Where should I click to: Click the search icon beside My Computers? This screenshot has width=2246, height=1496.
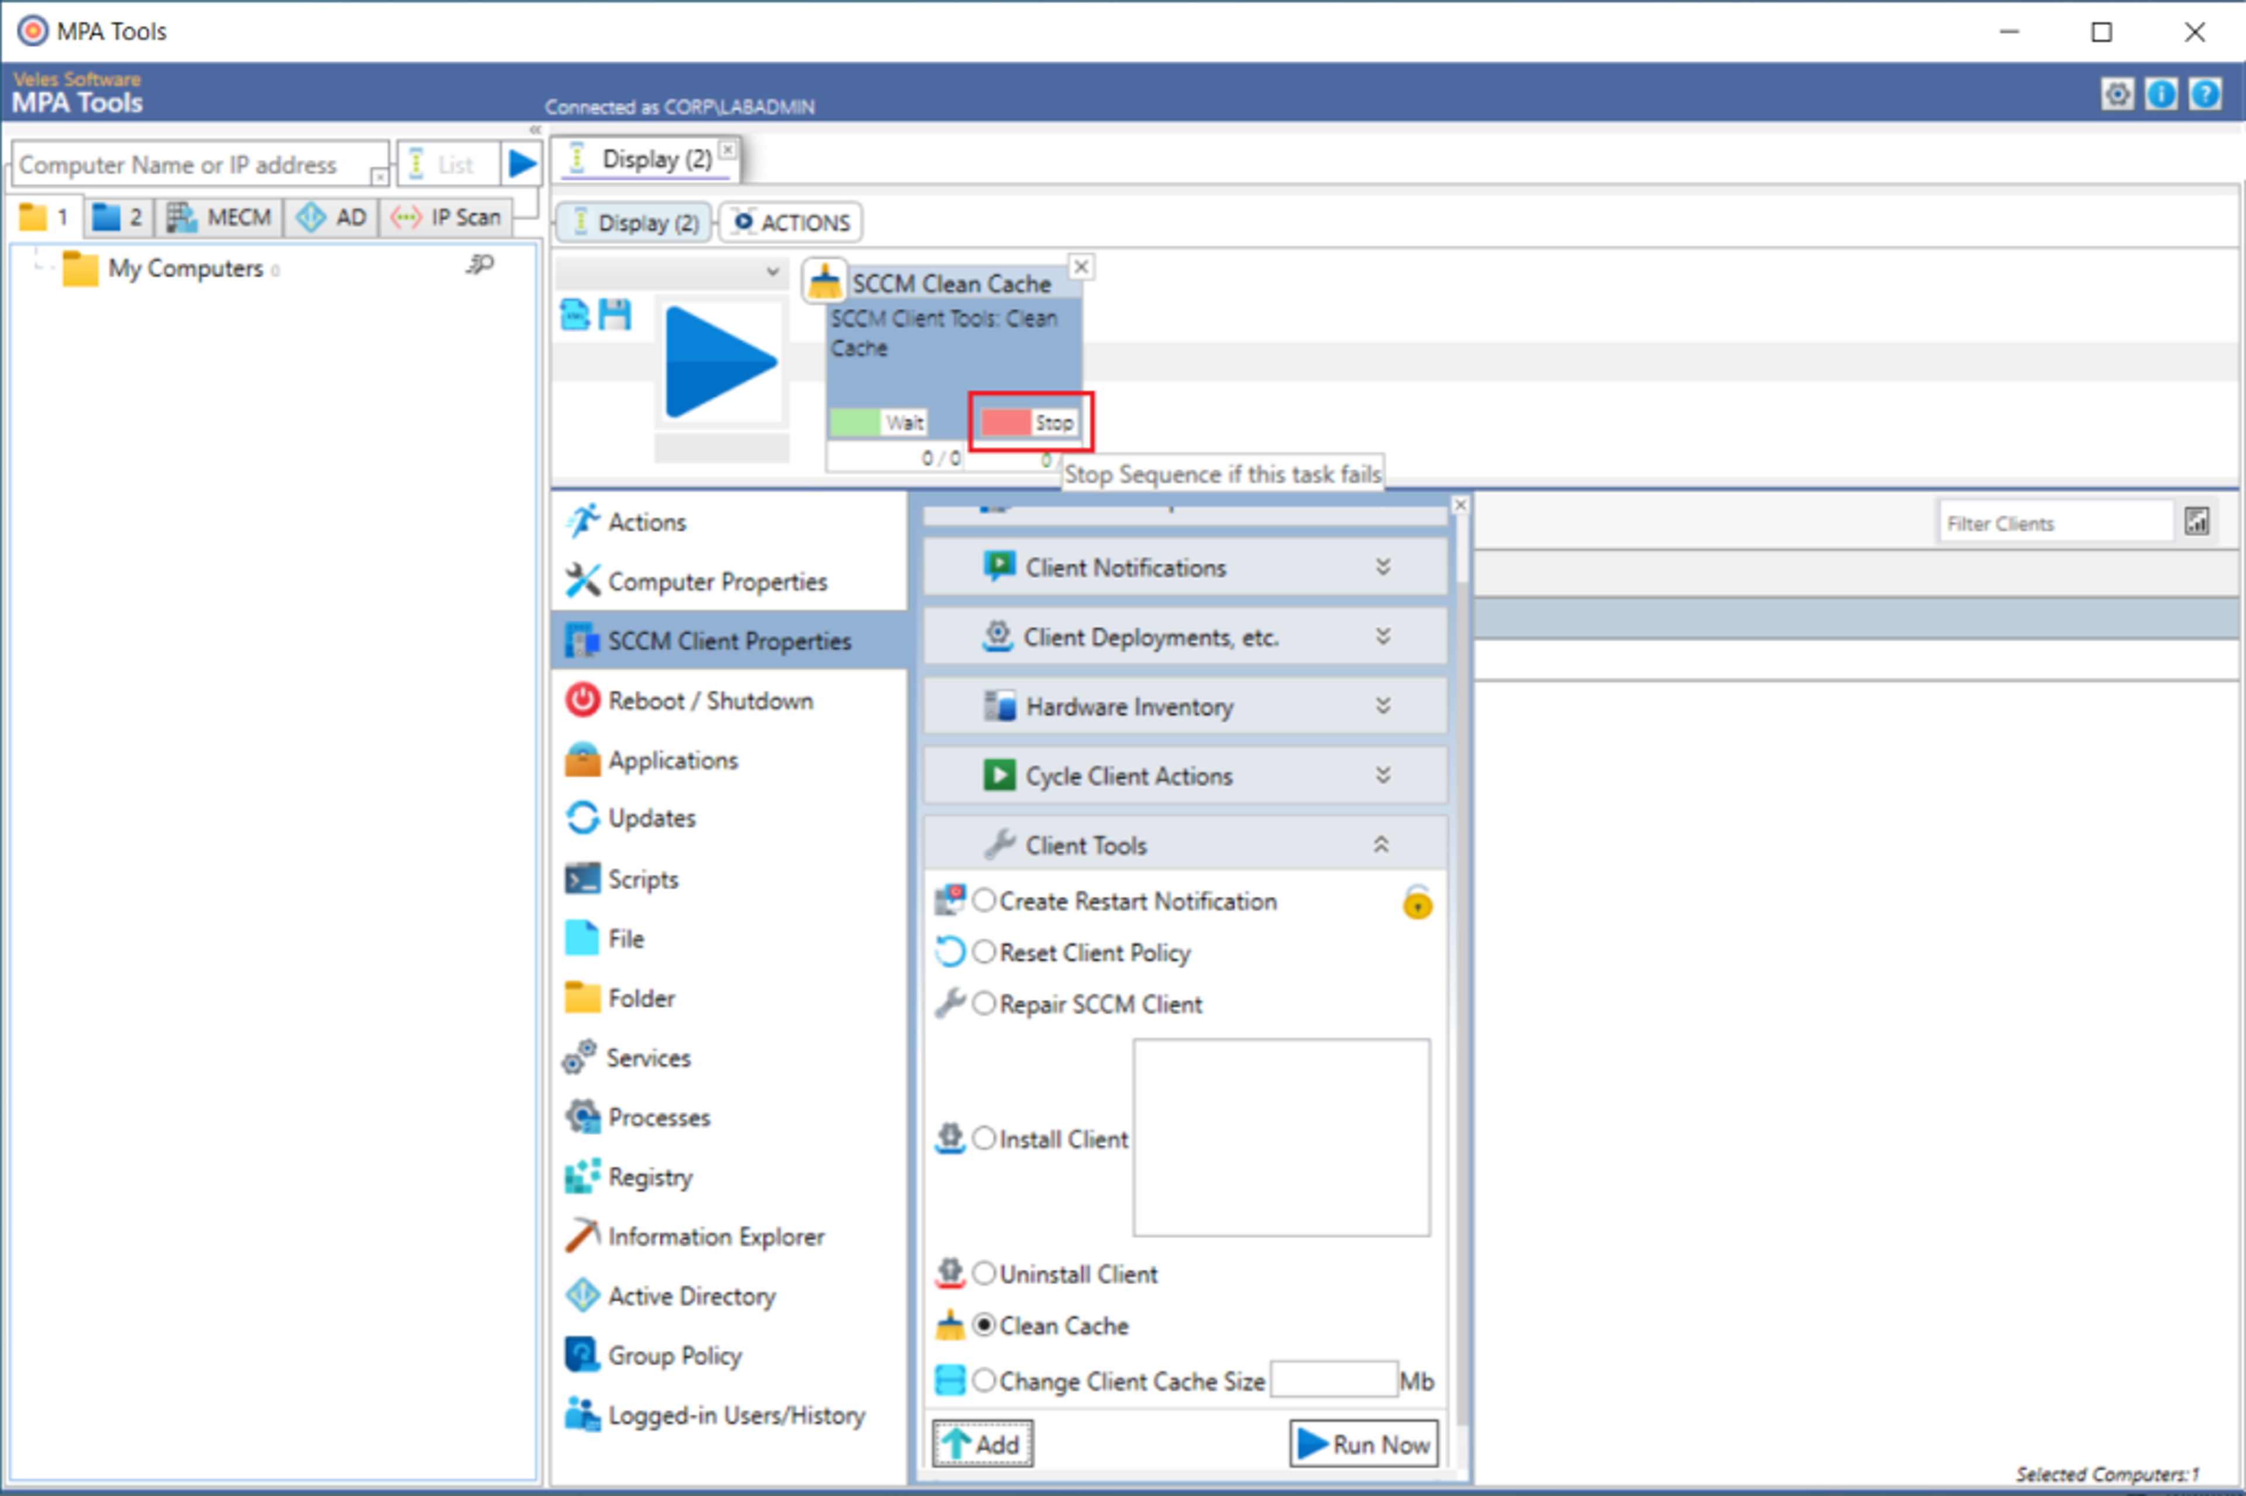coord(480,264)
